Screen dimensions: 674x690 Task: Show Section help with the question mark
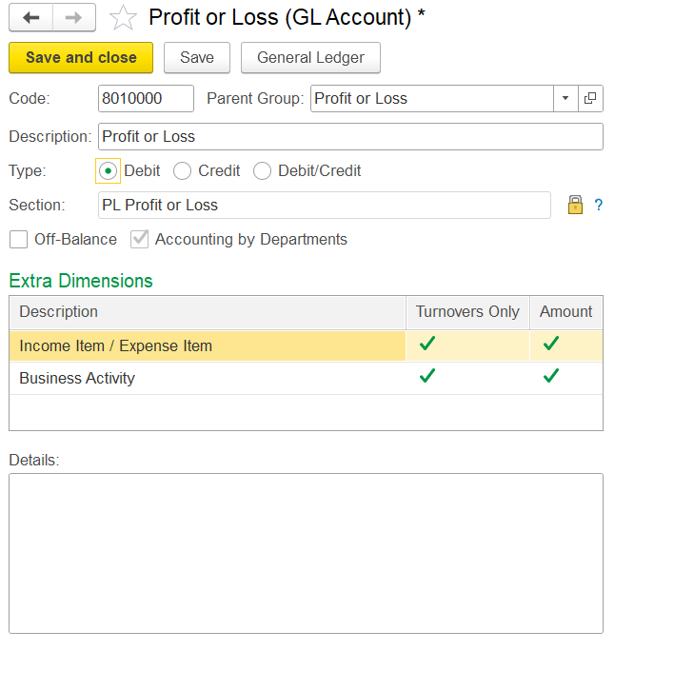point(598,205)
